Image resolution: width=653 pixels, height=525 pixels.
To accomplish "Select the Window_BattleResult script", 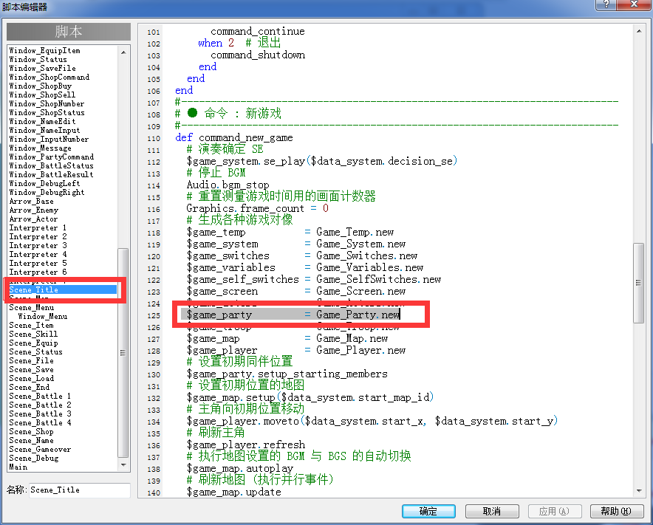I will [51, 174].
